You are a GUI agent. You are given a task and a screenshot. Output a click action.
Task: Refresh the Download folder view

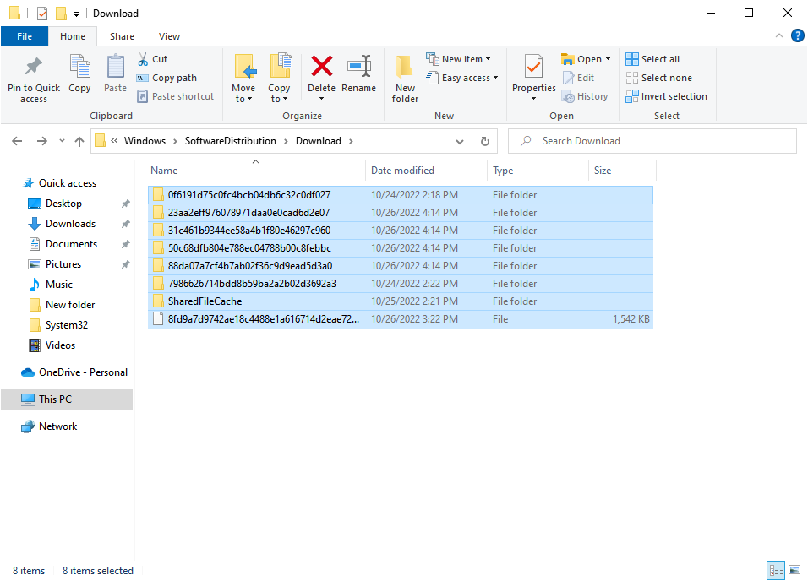(x=485, y=141)
